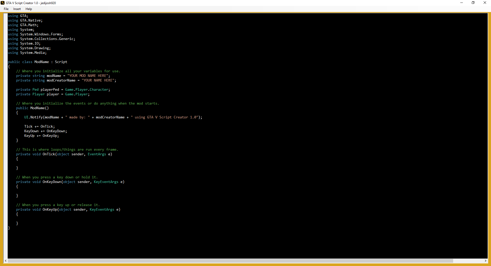Open the Insert menu
Screen dimensions: 491x266
17,9
